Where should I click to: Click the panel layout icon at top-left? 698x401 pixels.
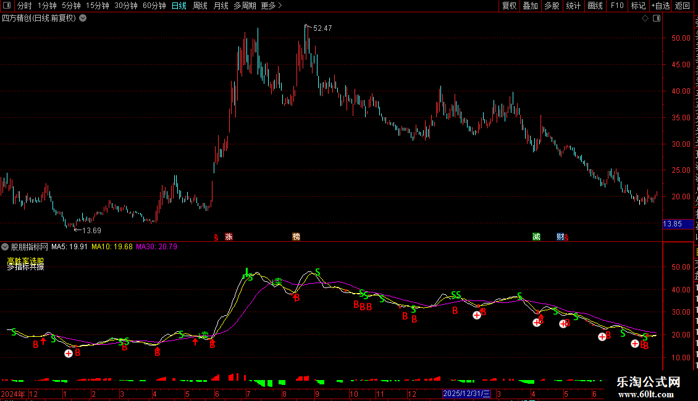tap(7, 6)
